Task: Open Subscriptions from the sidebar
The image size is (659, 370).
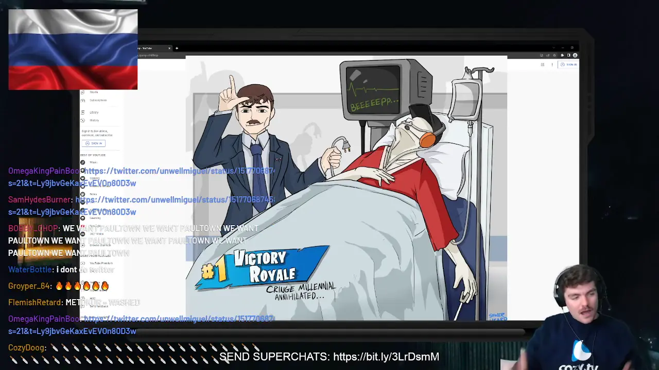Action: point(98,100)
